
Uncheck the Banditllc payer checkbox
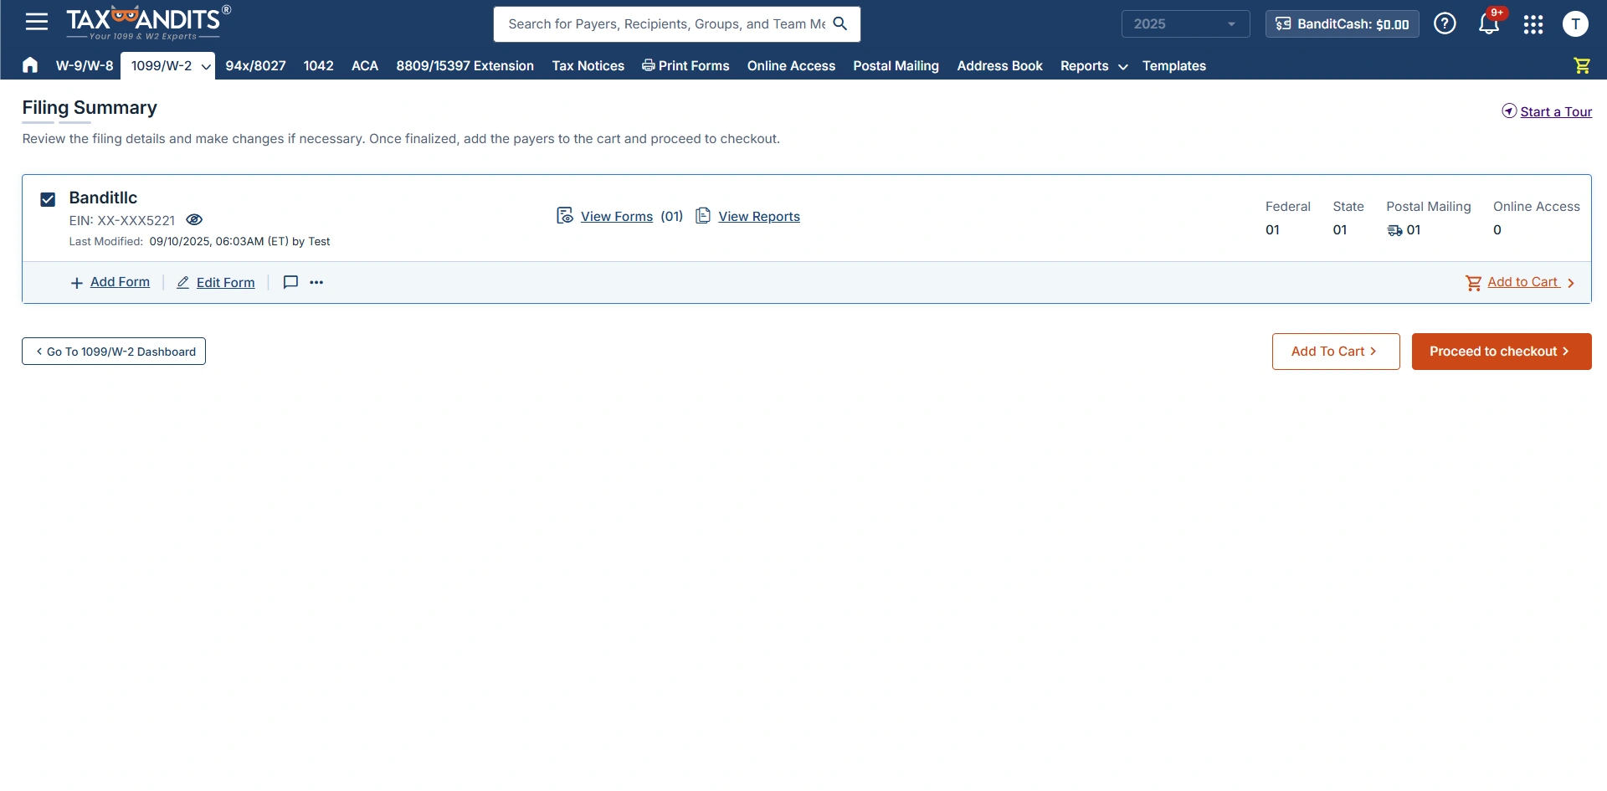coord(48,199)
